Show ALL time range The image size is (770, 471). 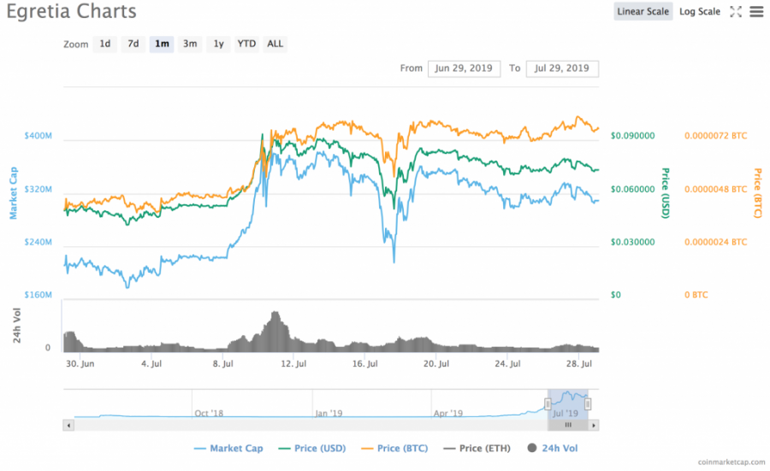click(275, 44)
